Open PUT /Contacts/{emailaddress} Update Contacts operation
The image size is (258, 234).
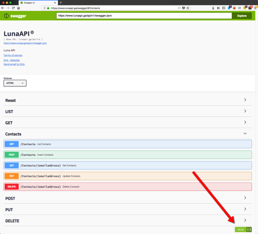[x=127, y=176]
